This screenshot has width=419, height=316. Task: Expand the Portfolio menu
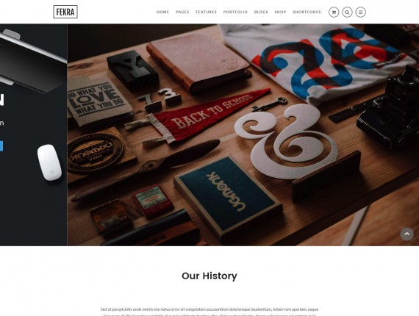[x=235, y=12]
